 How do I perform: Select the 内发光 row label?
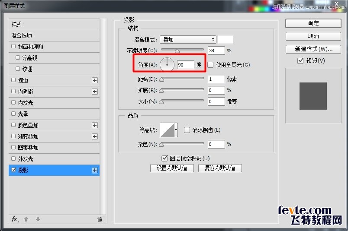[x=26, y=103]
